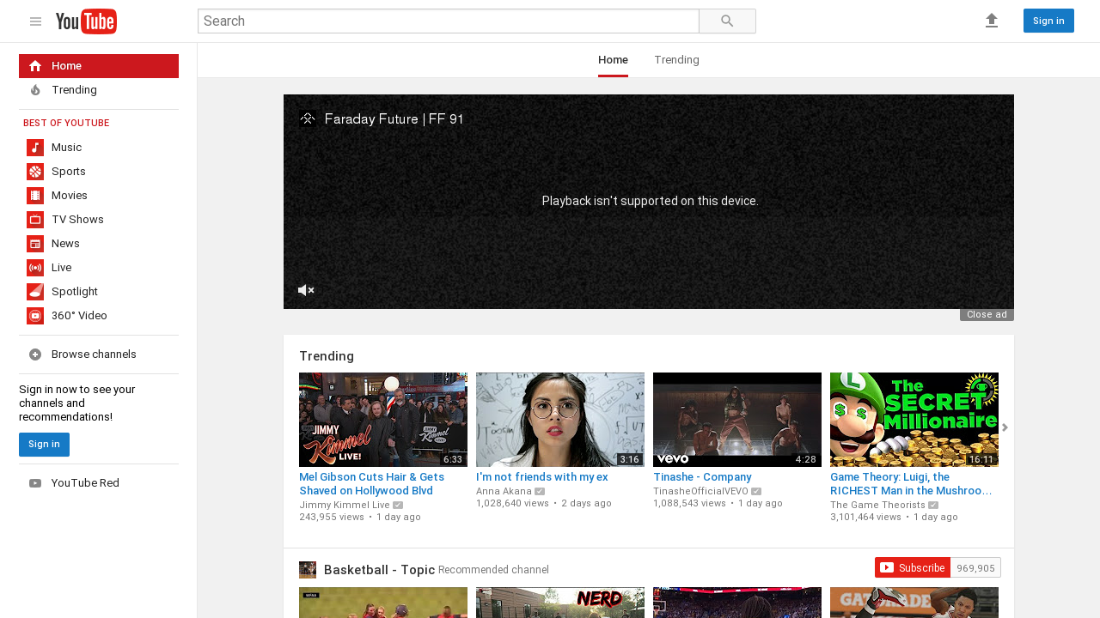The height and width of the screenshot is (618, 1100).
Task: Click the search magnifier button
Action: click(727, 21)
